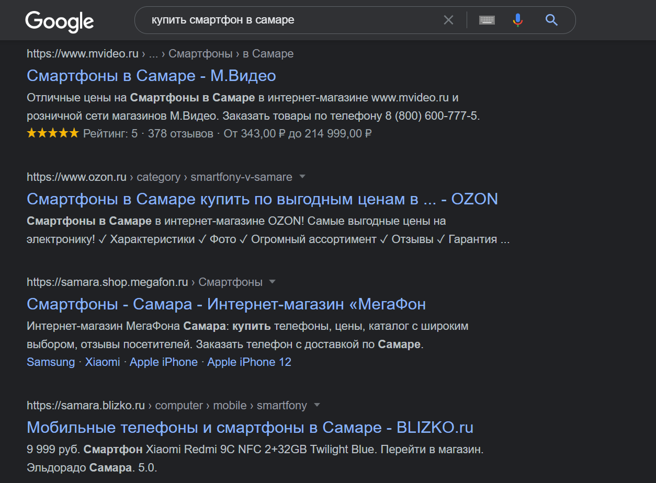Follow the Samsung sitelink under MegaFon
The image size is (656, 483).
pos(51,362)
